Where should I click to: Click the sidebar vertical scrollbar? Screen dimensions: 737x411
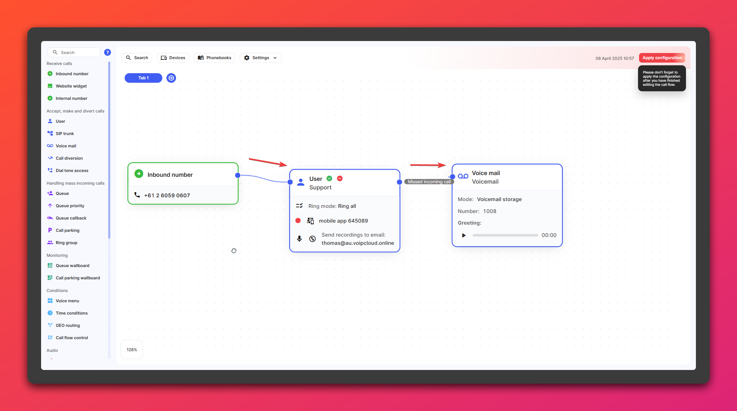[x=109, y=150]
